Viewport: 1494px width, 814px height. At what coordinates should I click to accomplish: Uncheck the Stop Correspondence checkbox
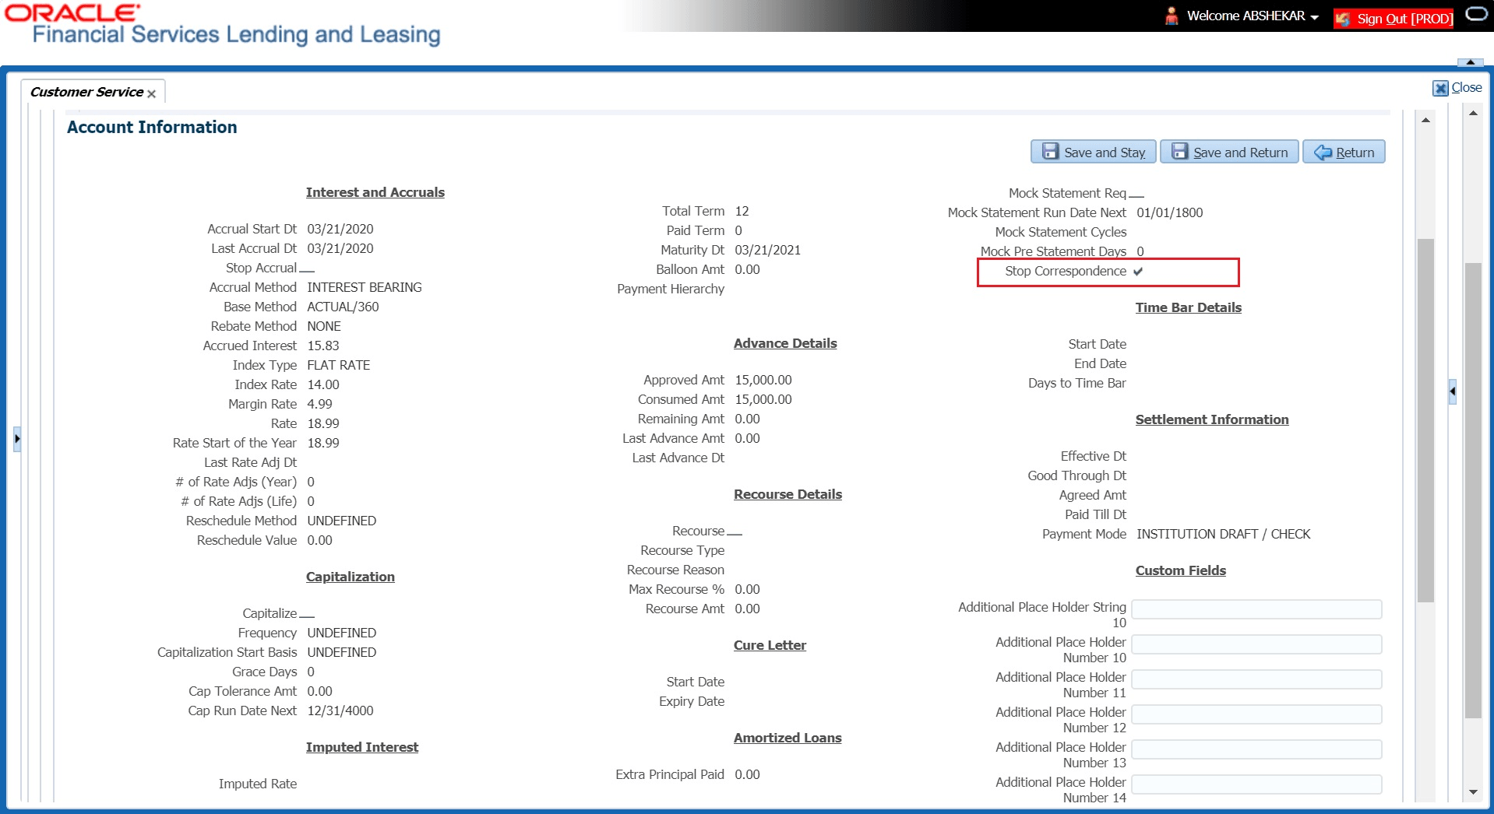pos(1138,272)
